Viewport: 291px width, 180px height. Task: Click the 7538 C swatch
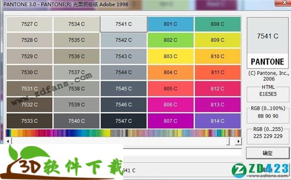pos(77,89)
